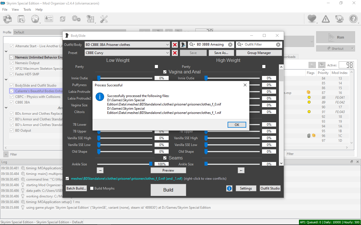
Task: Click the red X beside Outfit/Body dropdown
Action: (x=175, y=45)
